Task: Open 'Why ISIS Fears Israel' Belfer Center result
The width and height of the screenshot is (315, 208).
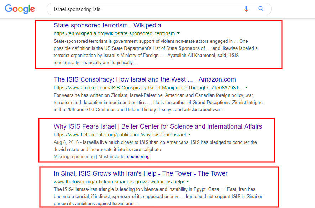Action: click(x=158, y=126)
